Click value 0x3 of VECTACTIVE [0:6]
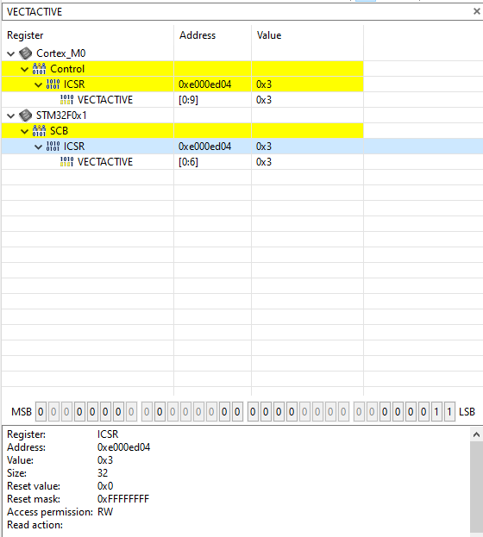This screenshot has width=483, height=537. coord(264,162)
